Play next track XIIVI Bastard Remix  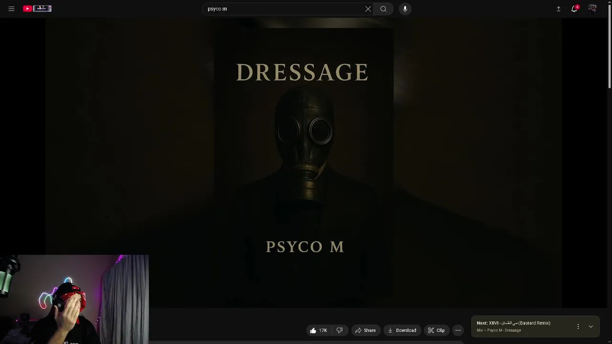point(514,323)
